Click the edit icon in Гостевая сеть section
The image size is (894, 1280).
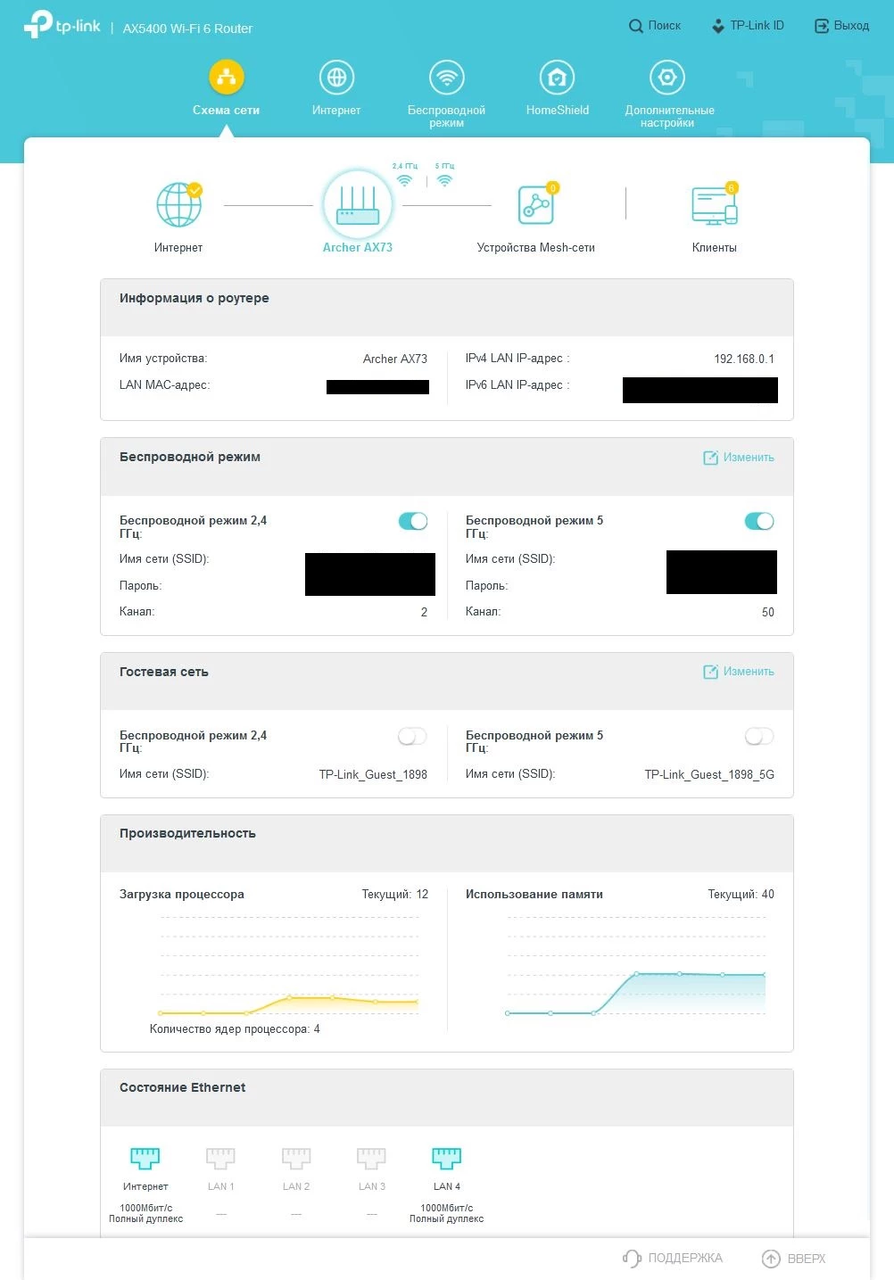point(710,672)
